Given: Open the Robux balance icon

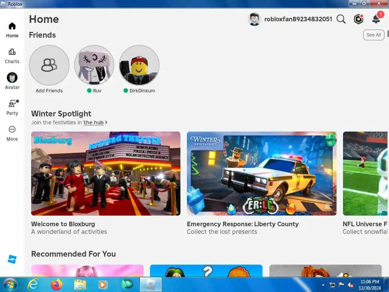Looking at the screenshot, I should pyautogui.click(x=359, y=19).
